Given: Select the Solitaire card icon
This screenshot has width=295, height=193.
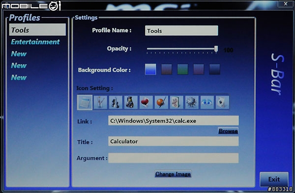Looking at the screenshot, I should click(x=222, y=102).
